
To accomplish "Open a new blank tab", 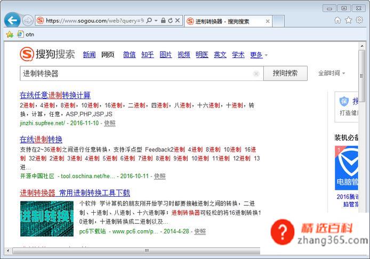I will click(x=278, y=21).
